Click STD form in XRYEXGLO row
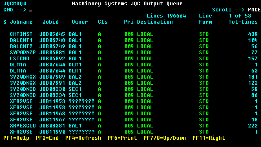Screen dimensions: 261x147 pyautogui.click(x=204, y=126)
